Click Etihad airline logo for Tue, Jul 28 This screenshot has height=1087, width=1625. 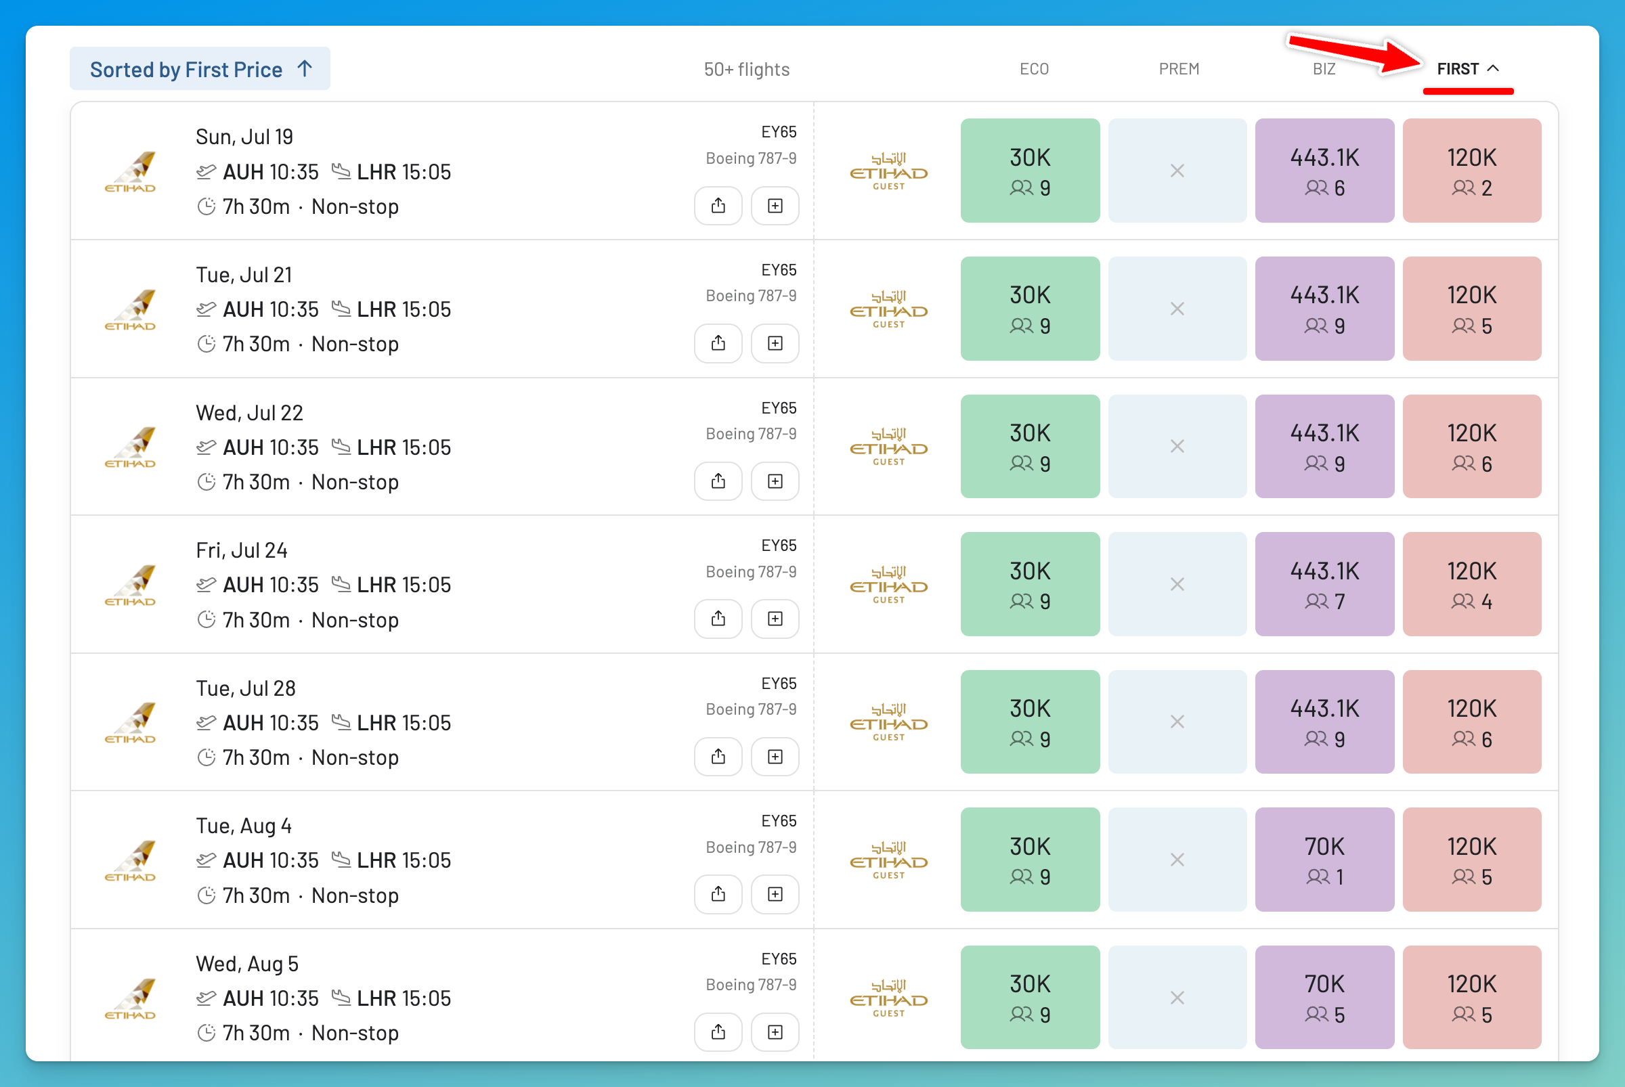coord(131,722)
